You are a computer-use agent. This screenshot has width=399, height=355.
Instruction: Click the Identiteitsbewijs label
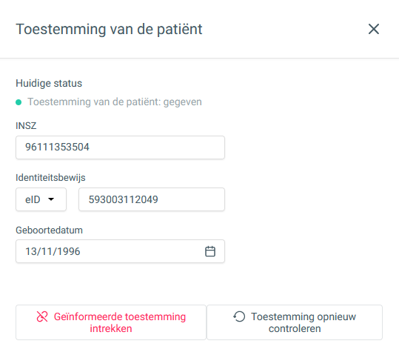pyautogui.click(x=50, y=178)
